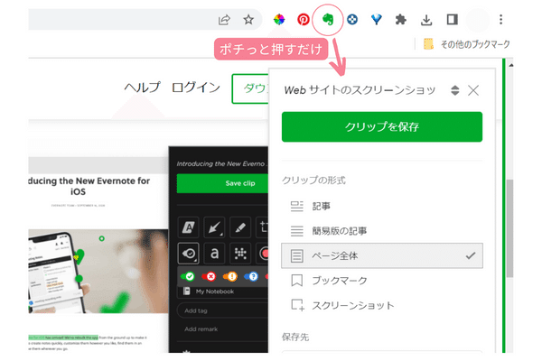Bookmark this page with the star

[x=248, y=20]
